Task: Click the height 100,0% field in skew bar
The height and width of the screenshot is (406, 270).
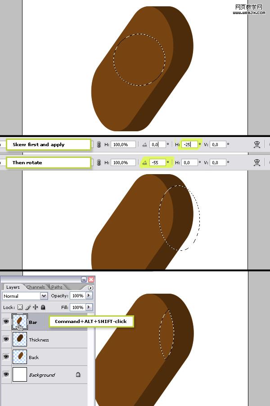Action: click(x=123, y=144)
